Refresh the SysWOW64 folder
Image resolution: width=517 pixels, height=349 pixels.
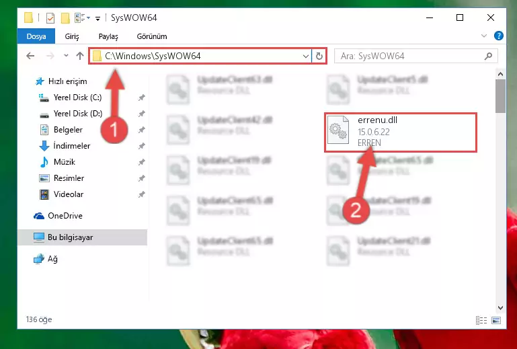[x=319, y=56]
